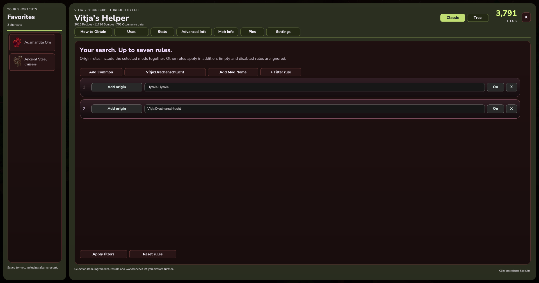Click Reset rules
The width and height of the screenshot is (539, 283).
click(x=153, y=254)
